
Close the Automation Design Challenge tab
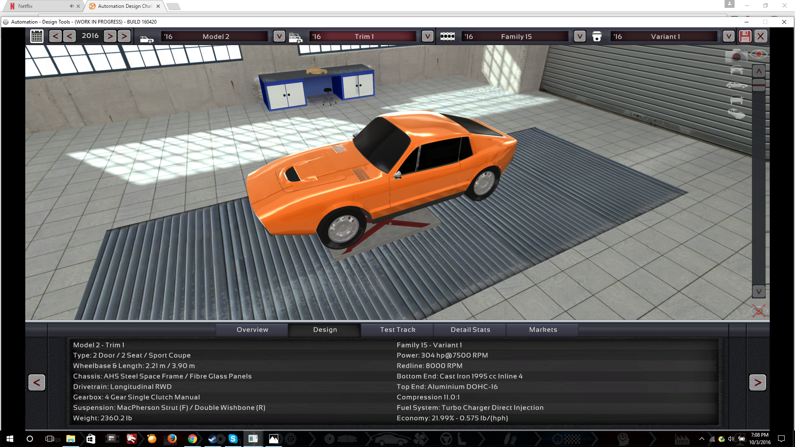tap(158, 6)
